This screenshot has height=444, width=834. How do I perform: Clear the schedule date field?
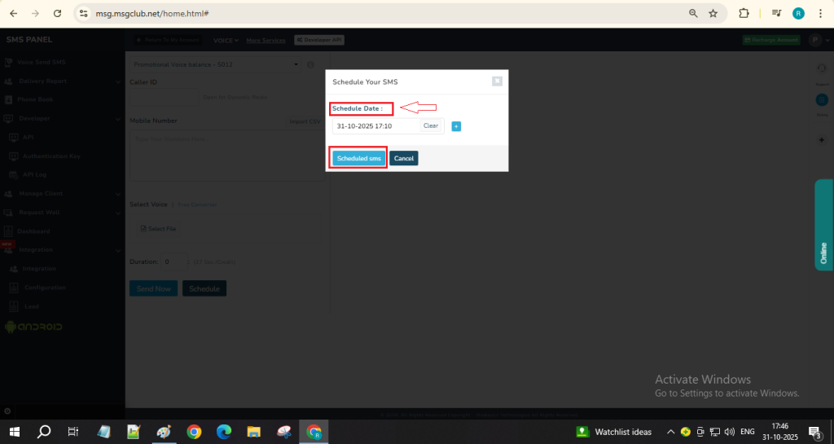431,126
